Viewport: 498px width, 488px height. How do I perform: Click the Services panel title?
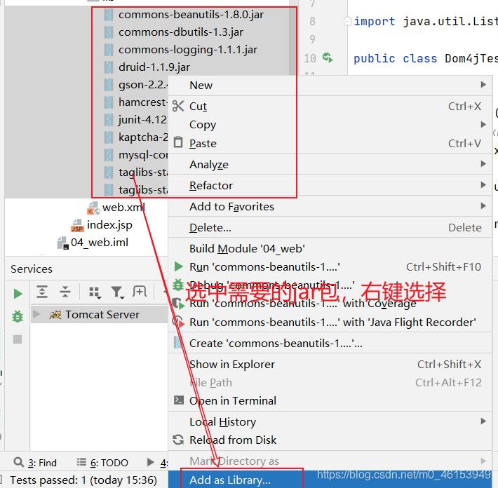point(32,269)
